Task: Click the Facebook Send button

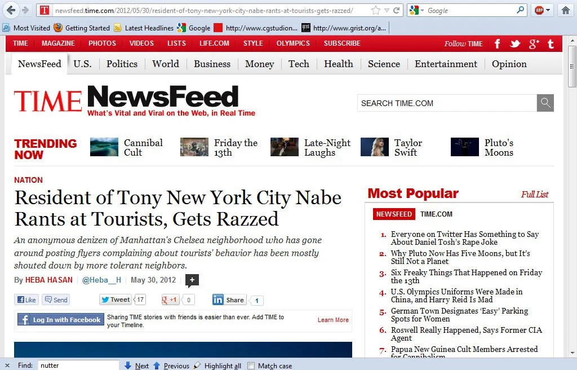Action: pyautogui.click(x=56, y=299)
